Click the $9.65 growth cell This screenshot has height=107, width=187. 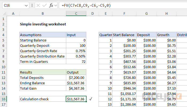166,104
